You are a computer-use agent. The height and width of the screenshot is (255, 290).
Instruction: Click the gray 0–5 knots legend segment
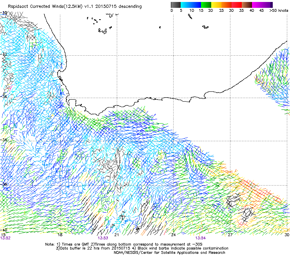pyautogui.click(x=176, y=5)
